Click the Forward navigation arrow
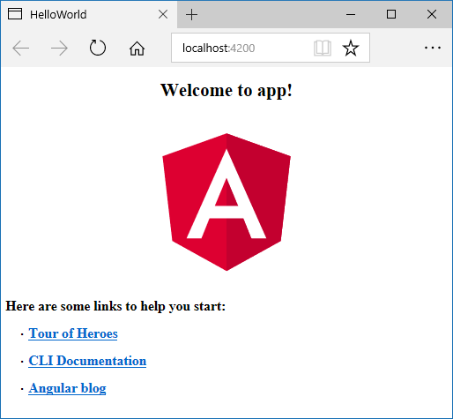This screenshot has height=419, width=453. (x=59, y=48)
